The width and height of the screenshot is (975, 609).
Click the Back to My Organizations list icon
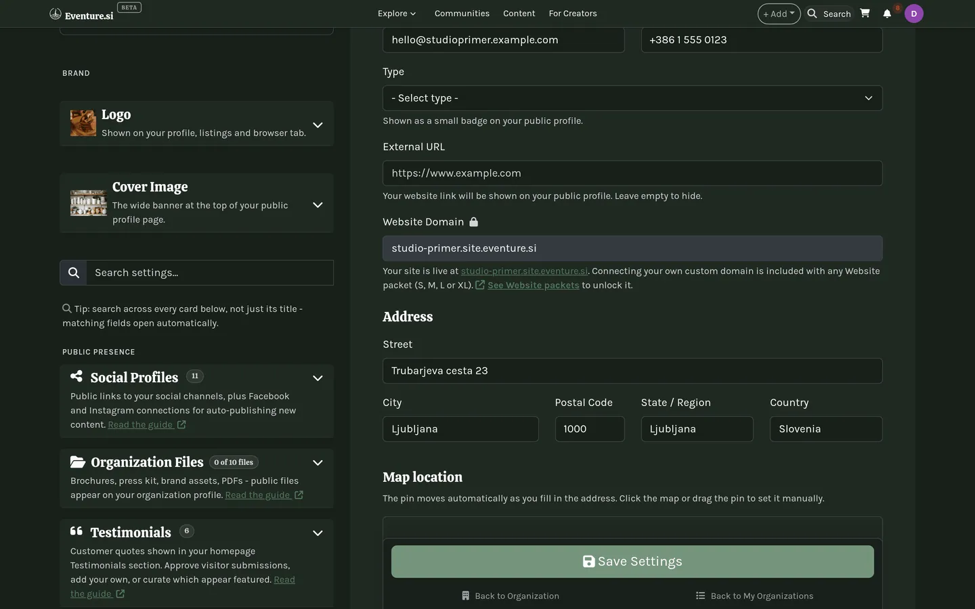tap(700, 595)
